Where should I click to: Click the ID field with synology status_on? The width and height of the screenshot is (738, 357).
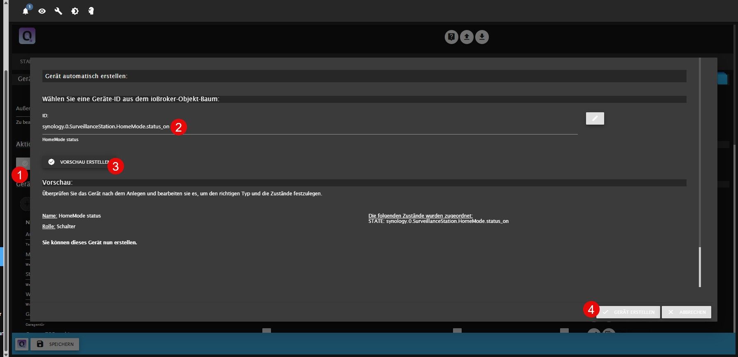tap(310, 127)
